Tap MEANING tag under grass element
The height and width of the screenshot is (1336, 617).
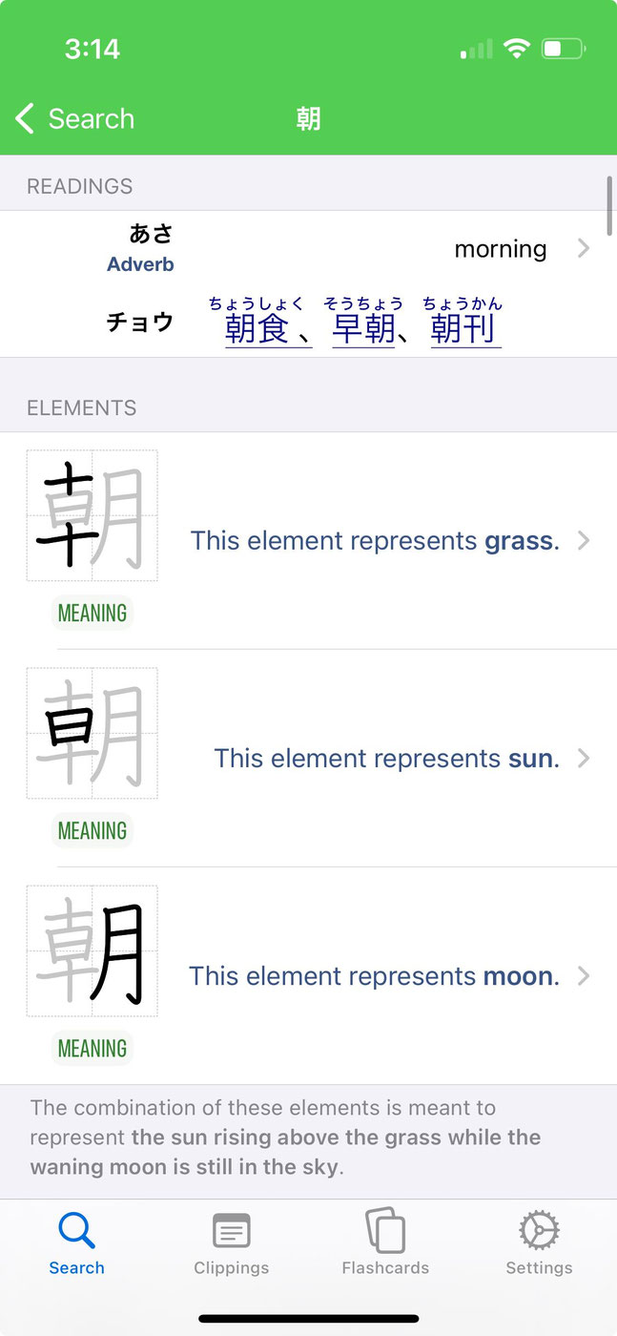tap(93, 614)
